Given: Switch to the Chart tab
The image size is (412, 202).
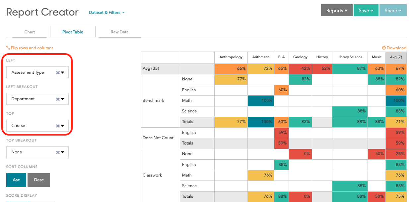Looking at the screenshot, I should [x=30, y=32].
